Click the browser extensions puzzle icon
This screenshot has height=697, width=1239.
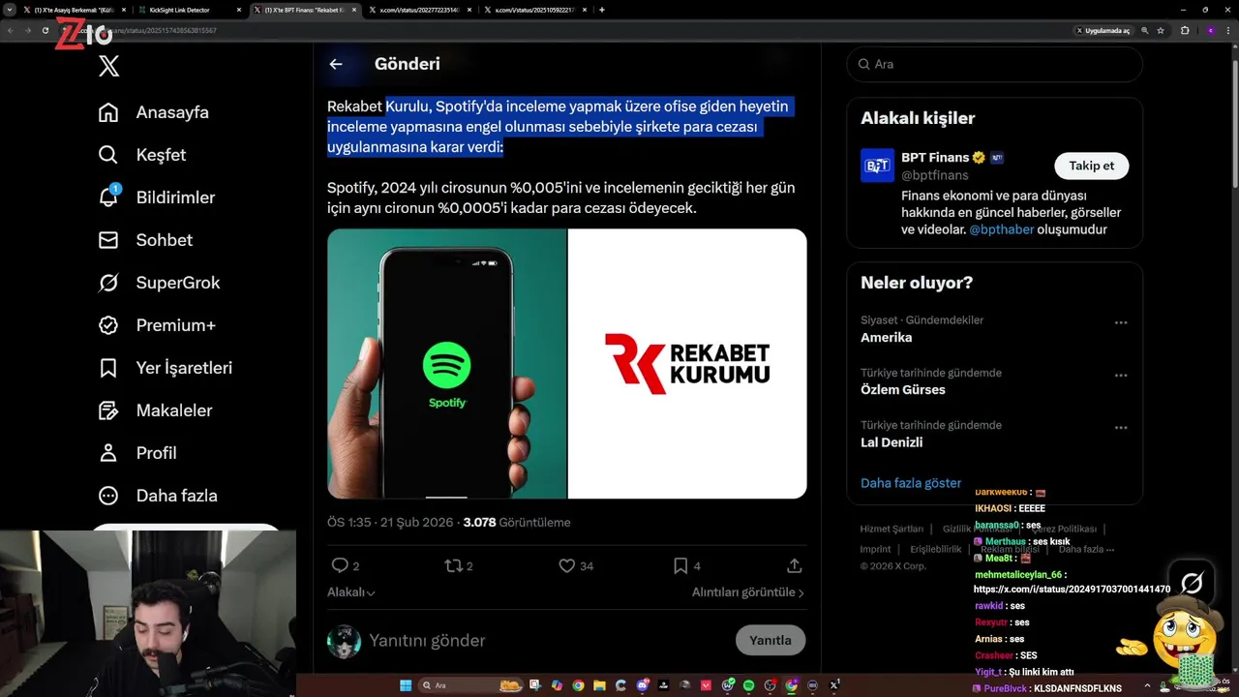1185,31
